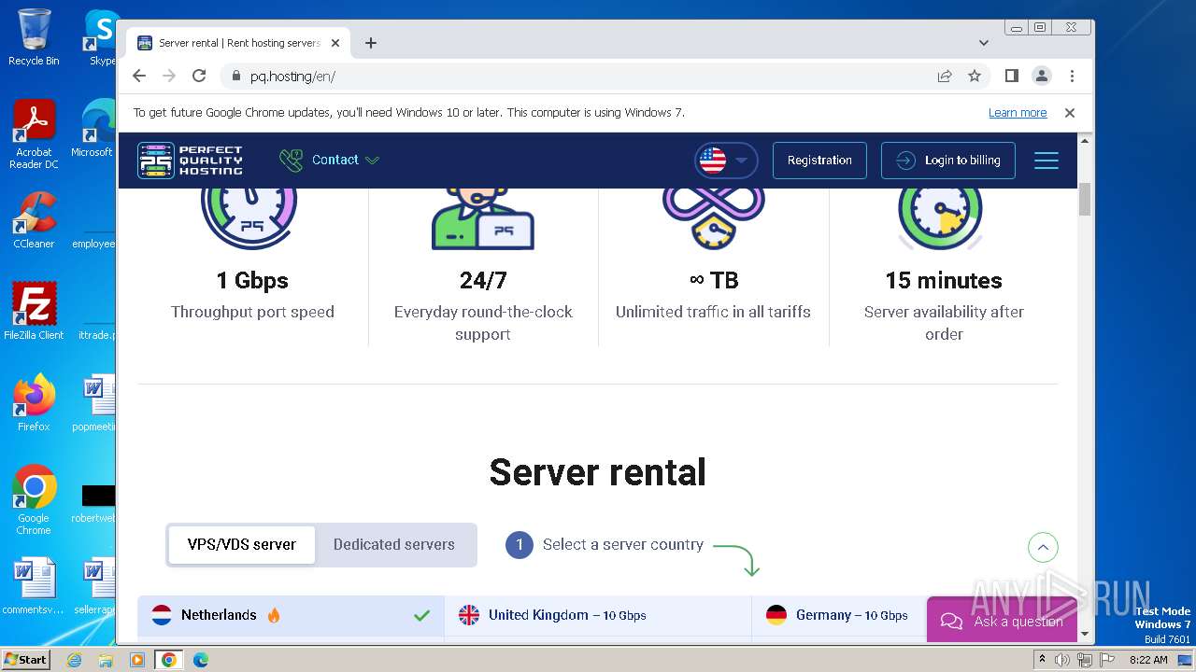The image size is (1196, 672).
Task: Click the 24/7 support agent icon
Action: click(483, 218)
